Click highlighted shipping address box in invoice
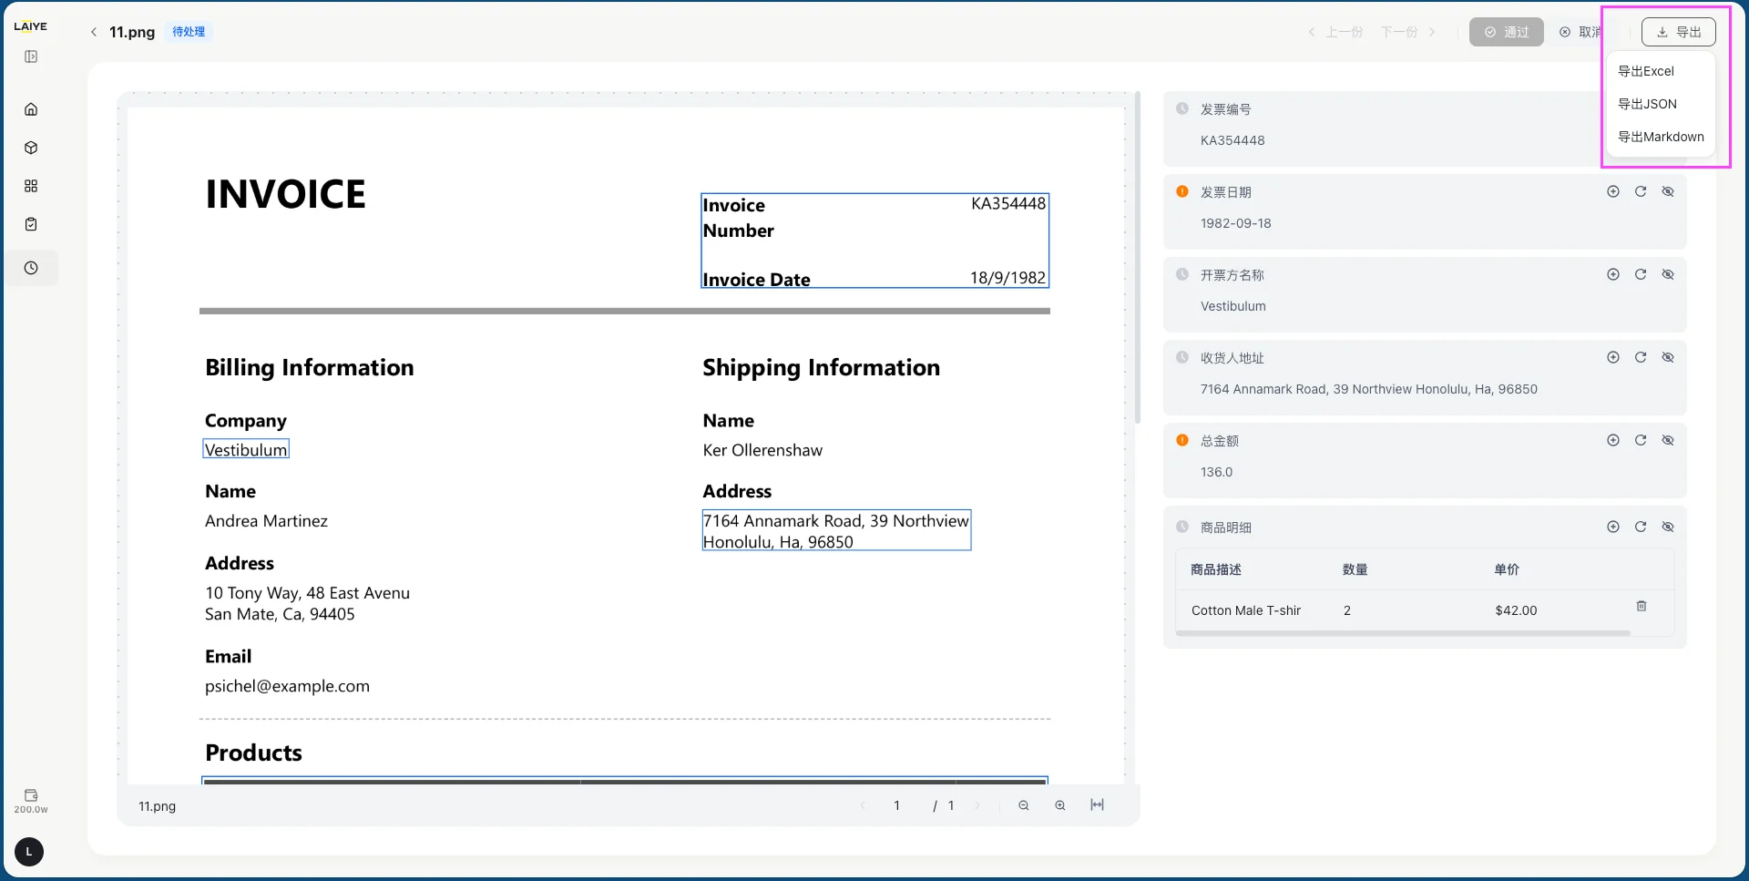The image size is (1749, 881). 836,530
